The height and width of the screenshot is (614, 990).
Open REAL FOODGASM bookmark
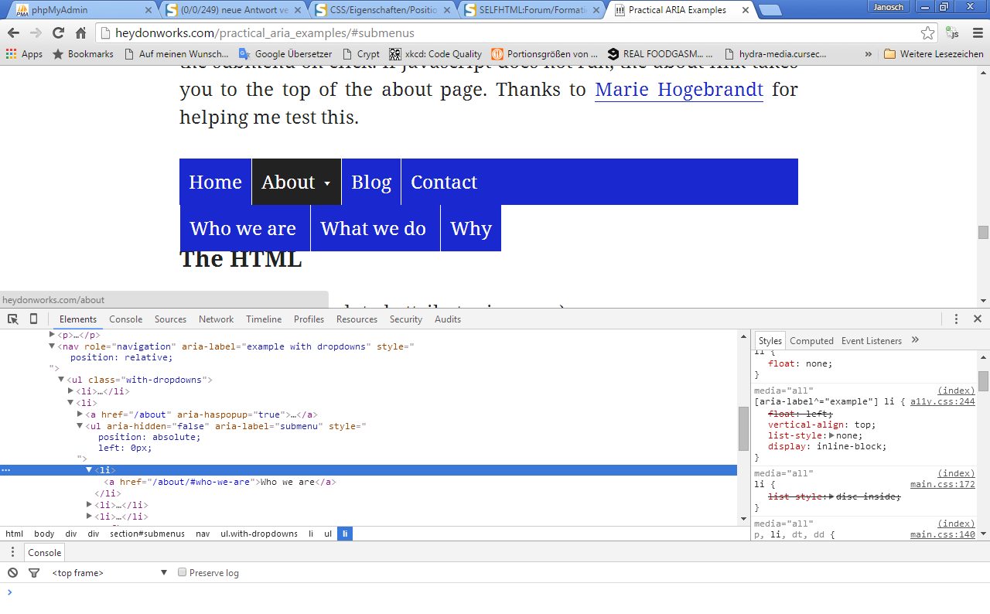pos(661,54)
